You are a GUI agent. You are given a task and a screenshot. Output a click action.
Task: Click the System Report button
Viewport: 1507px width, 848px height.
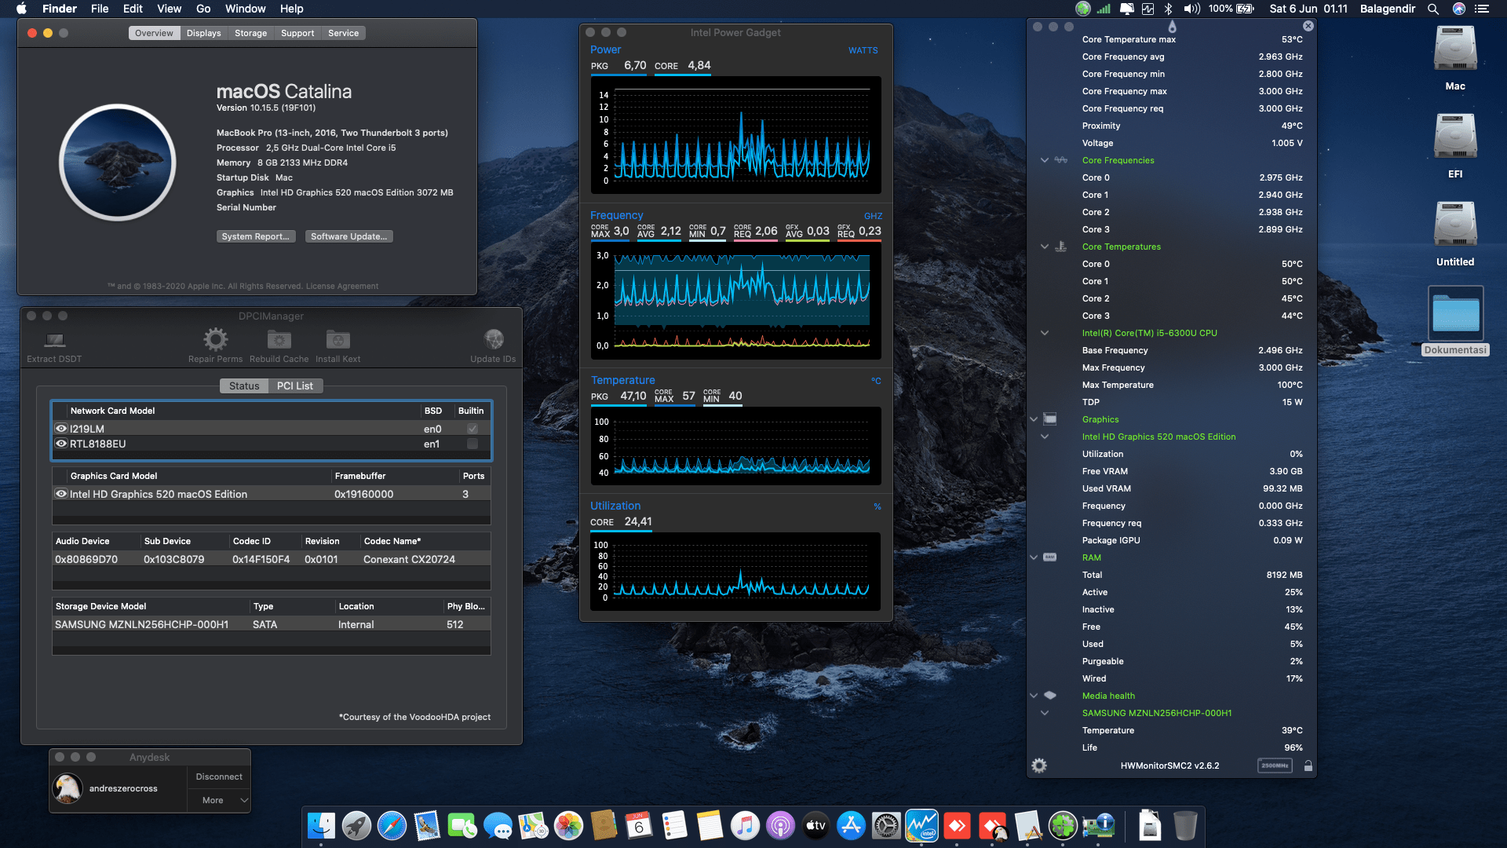(x=256, y=236)
